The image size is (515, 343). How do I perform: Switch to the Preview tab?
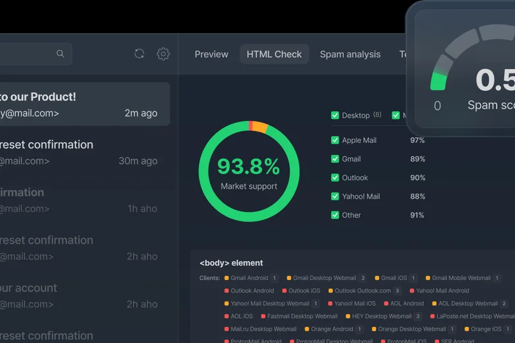coord(211,54)
